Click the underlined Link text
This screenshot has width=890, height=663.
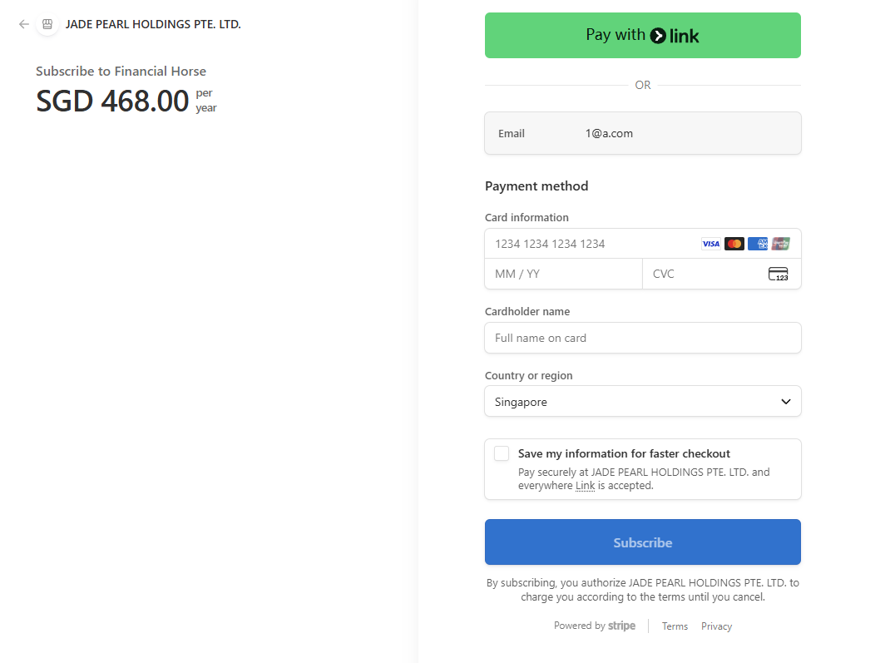[585, 486]
